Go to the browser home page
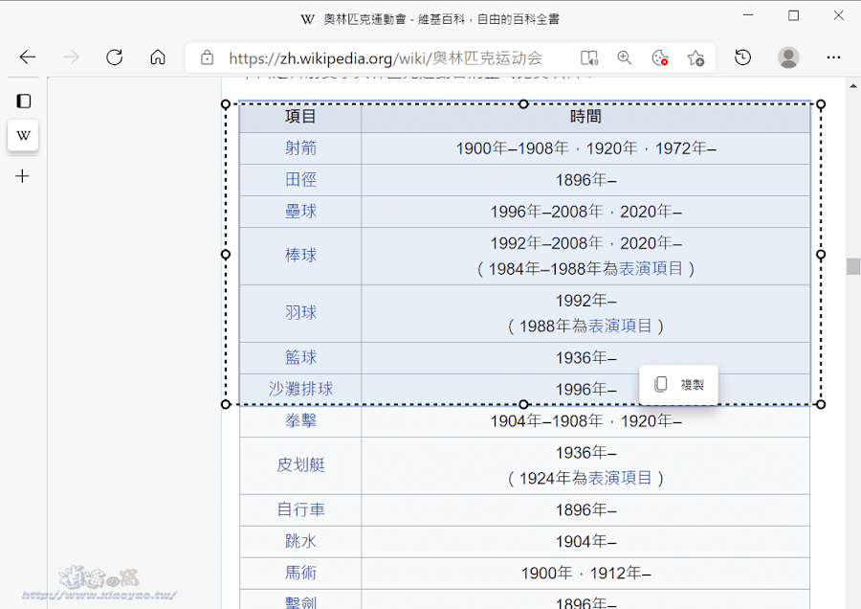 [x=158, y=57]
